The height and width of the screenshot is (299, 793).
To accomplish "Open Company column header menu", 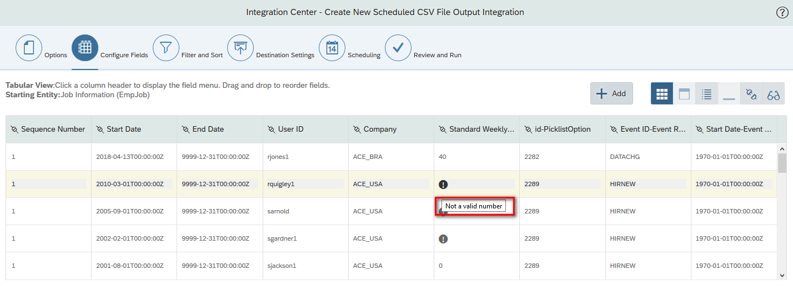I will [x=392, y=129].
